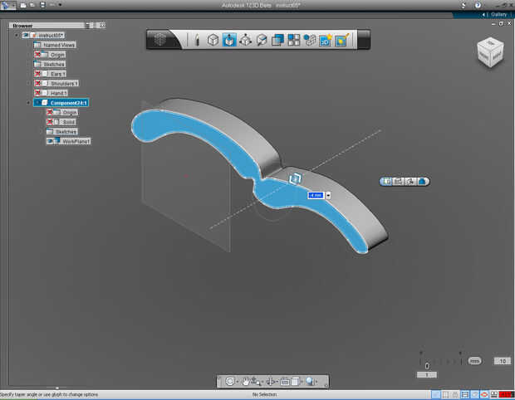Click the camera view icon in navigation bar

pos(285,381)
